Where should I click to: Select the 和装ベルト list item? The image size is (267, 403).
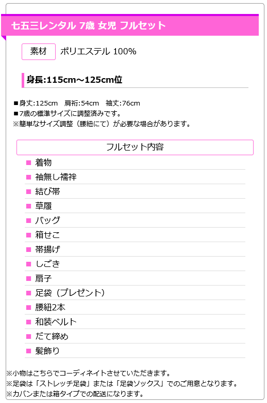[x=135, y=322]
